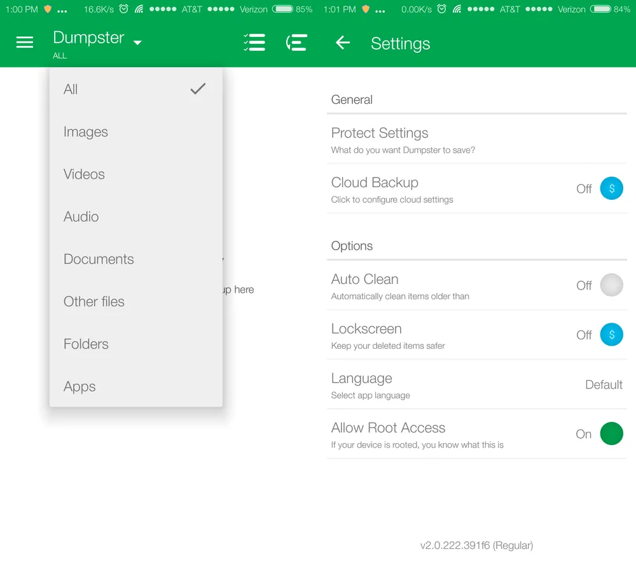Tap the back arrow on the Settings screen
636x566 pixels.
(x=342, y=42)
